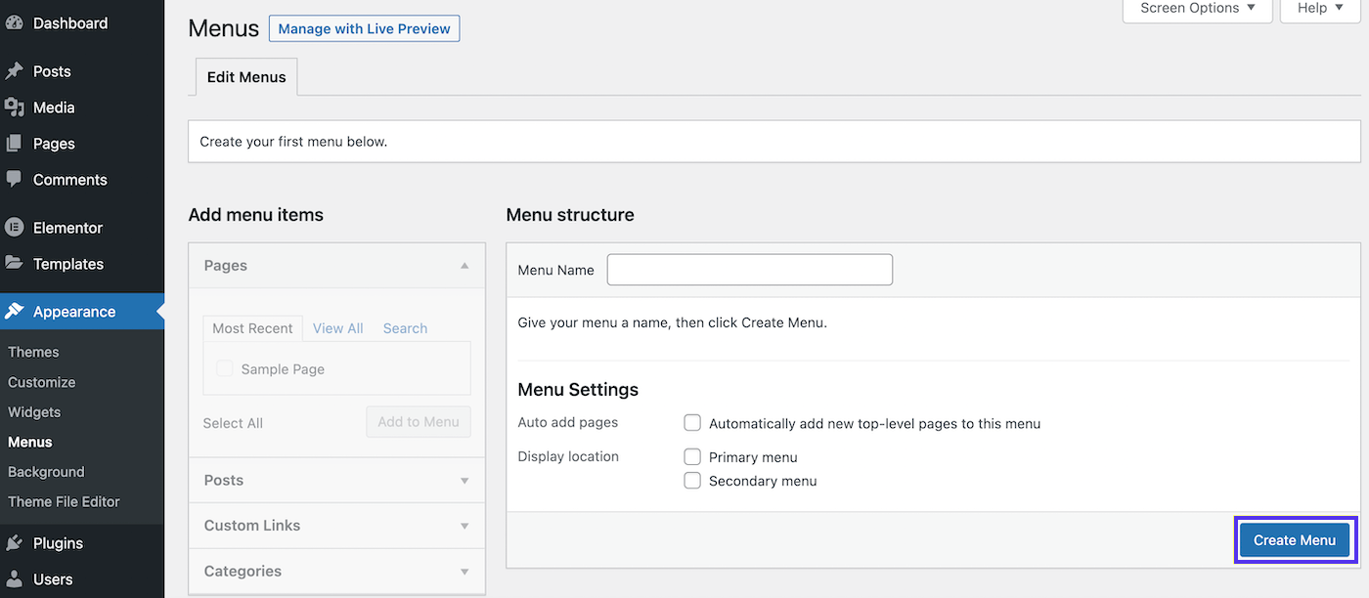Expand the Posts menu items section
Viewport: 1369px width, 598px height.
[x=464, y=481]
